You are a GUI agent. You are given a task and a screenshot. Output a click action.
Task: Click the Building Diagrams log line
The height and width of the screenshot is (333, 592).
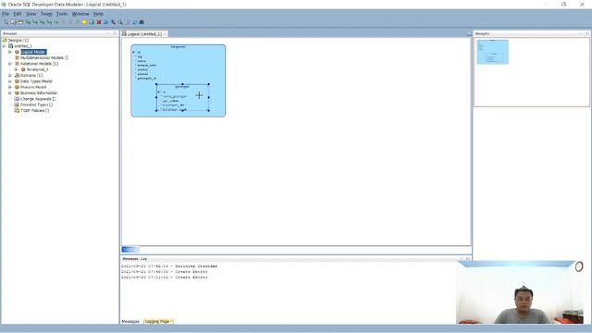click(x=169, y=266)
